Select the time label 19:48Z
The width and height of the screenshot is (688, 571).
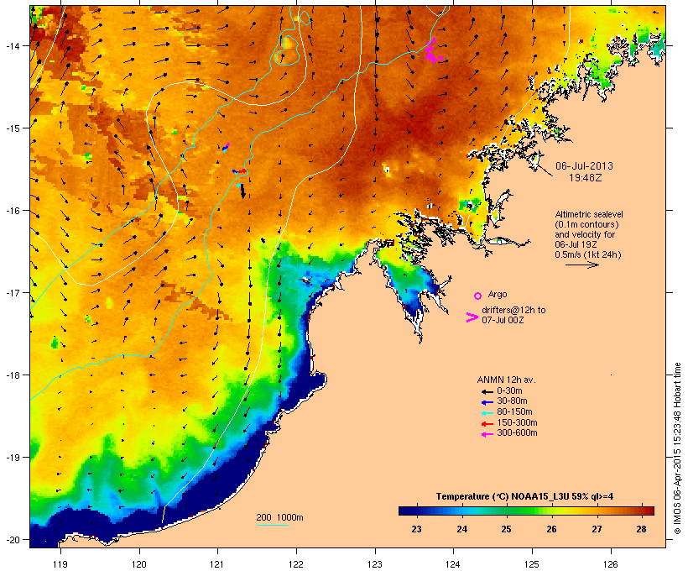coord(585,178)
